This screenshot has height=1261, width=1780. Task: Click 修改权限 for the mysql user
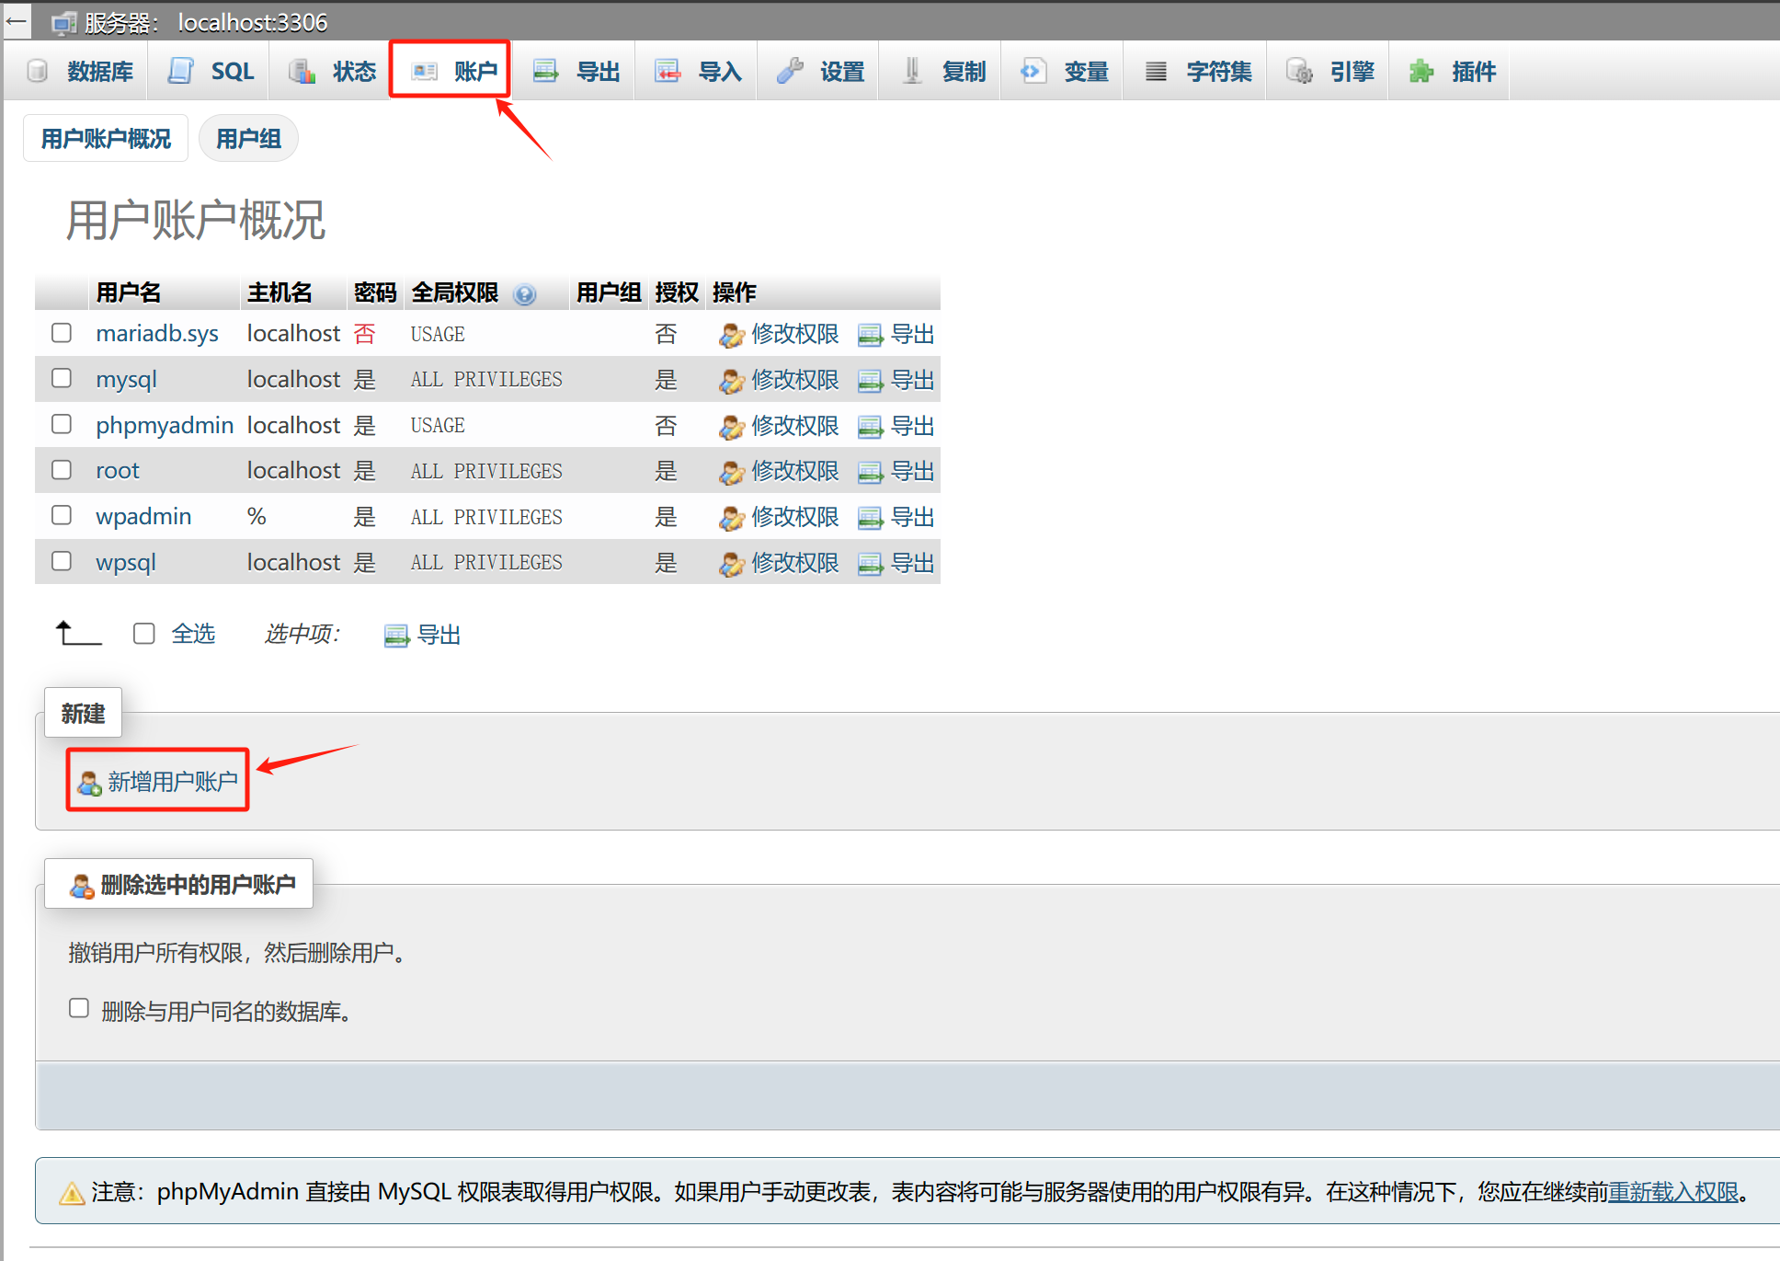pos(794,380)
